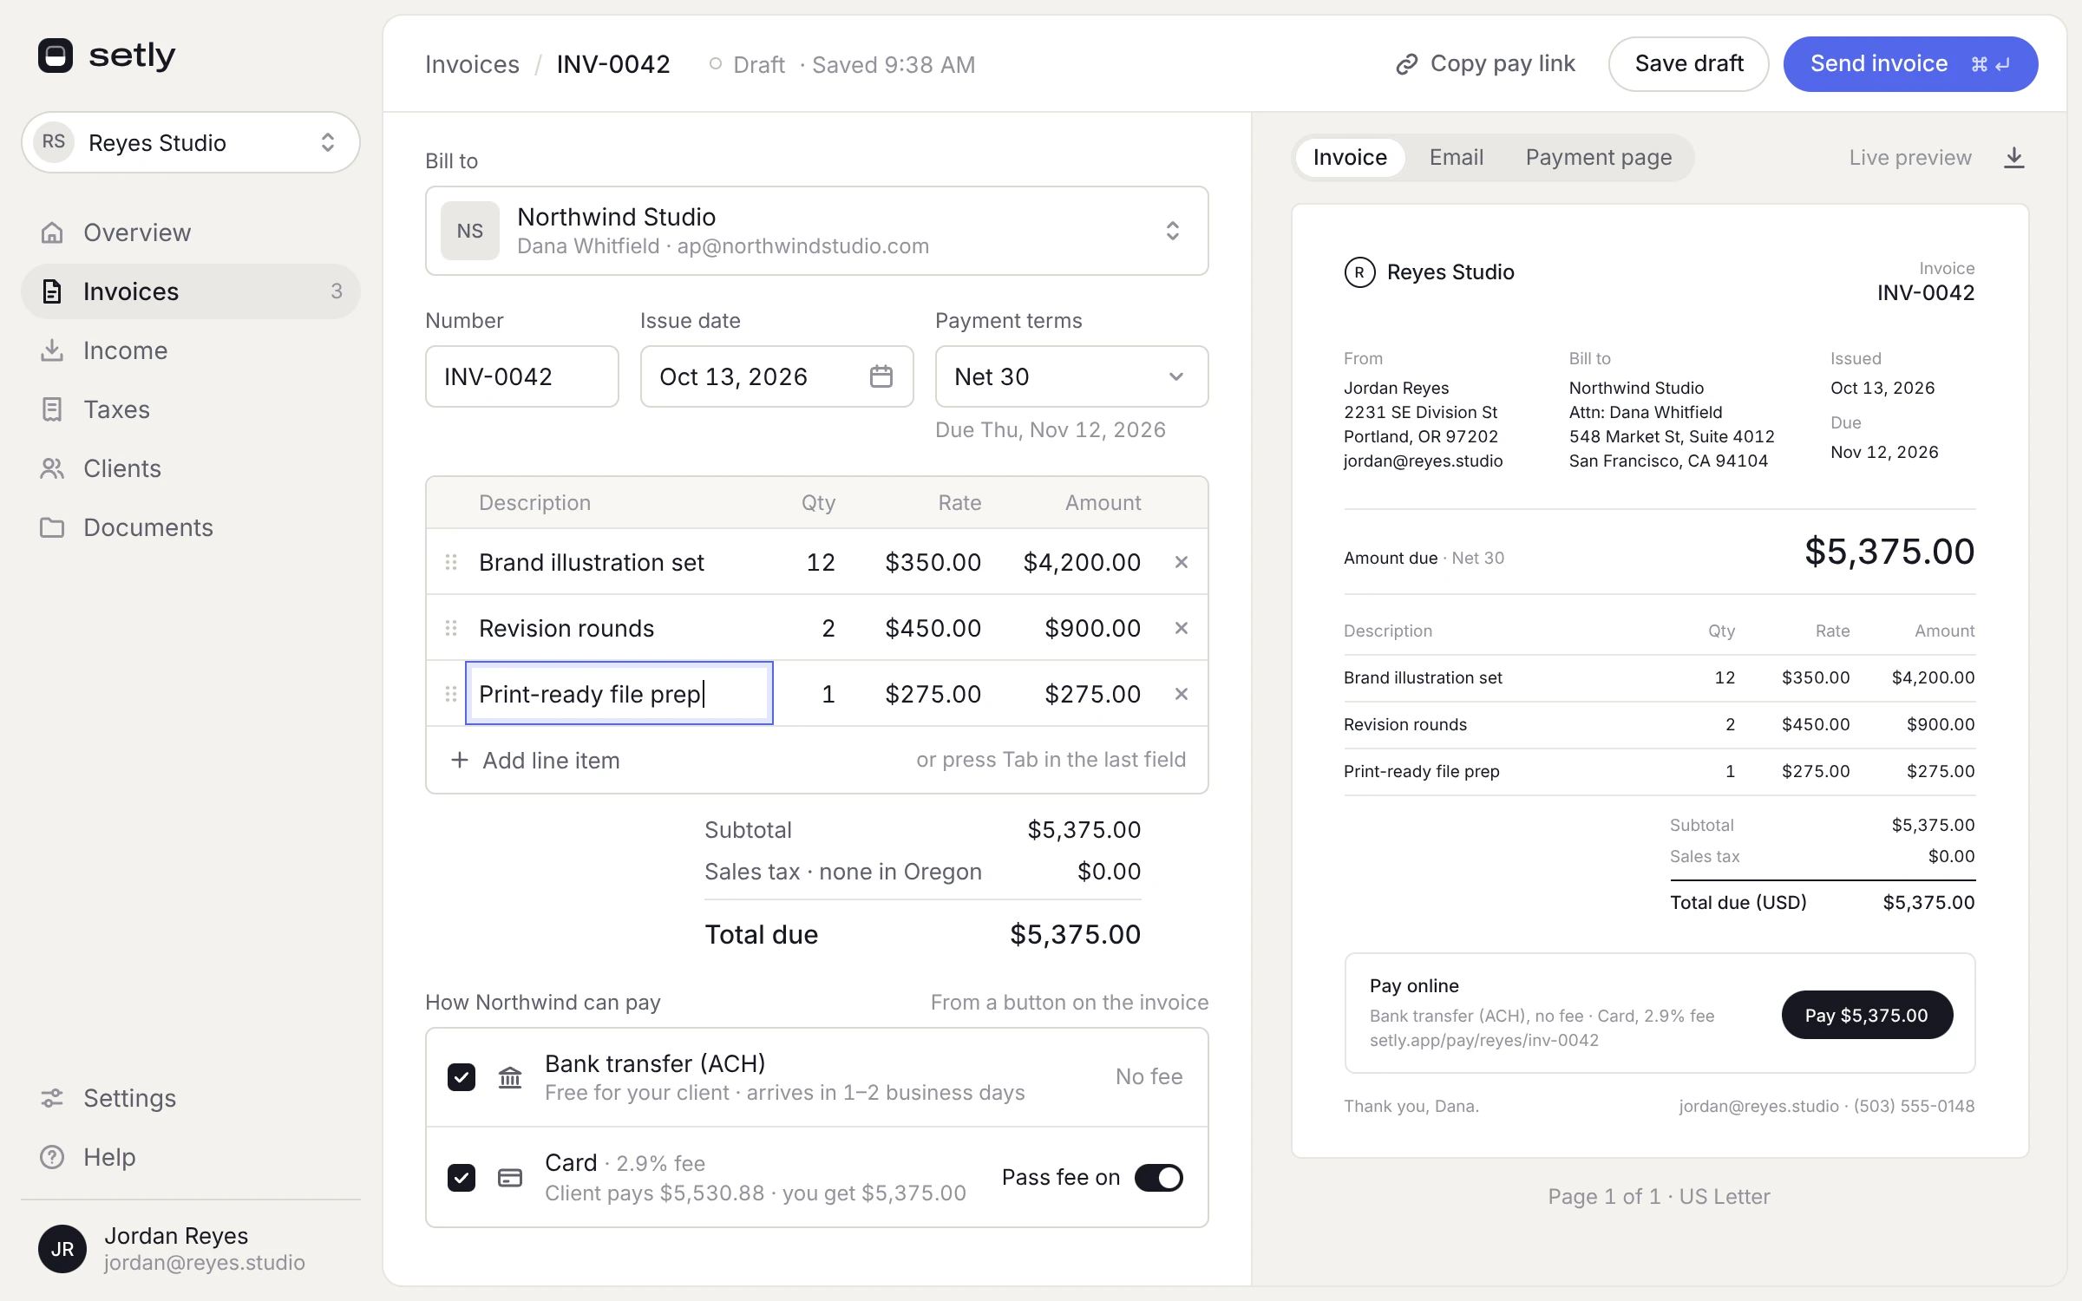Screen dimensions: 2082x1301
Task: Open Income in the sidebar
Action: tap(191, 350)
